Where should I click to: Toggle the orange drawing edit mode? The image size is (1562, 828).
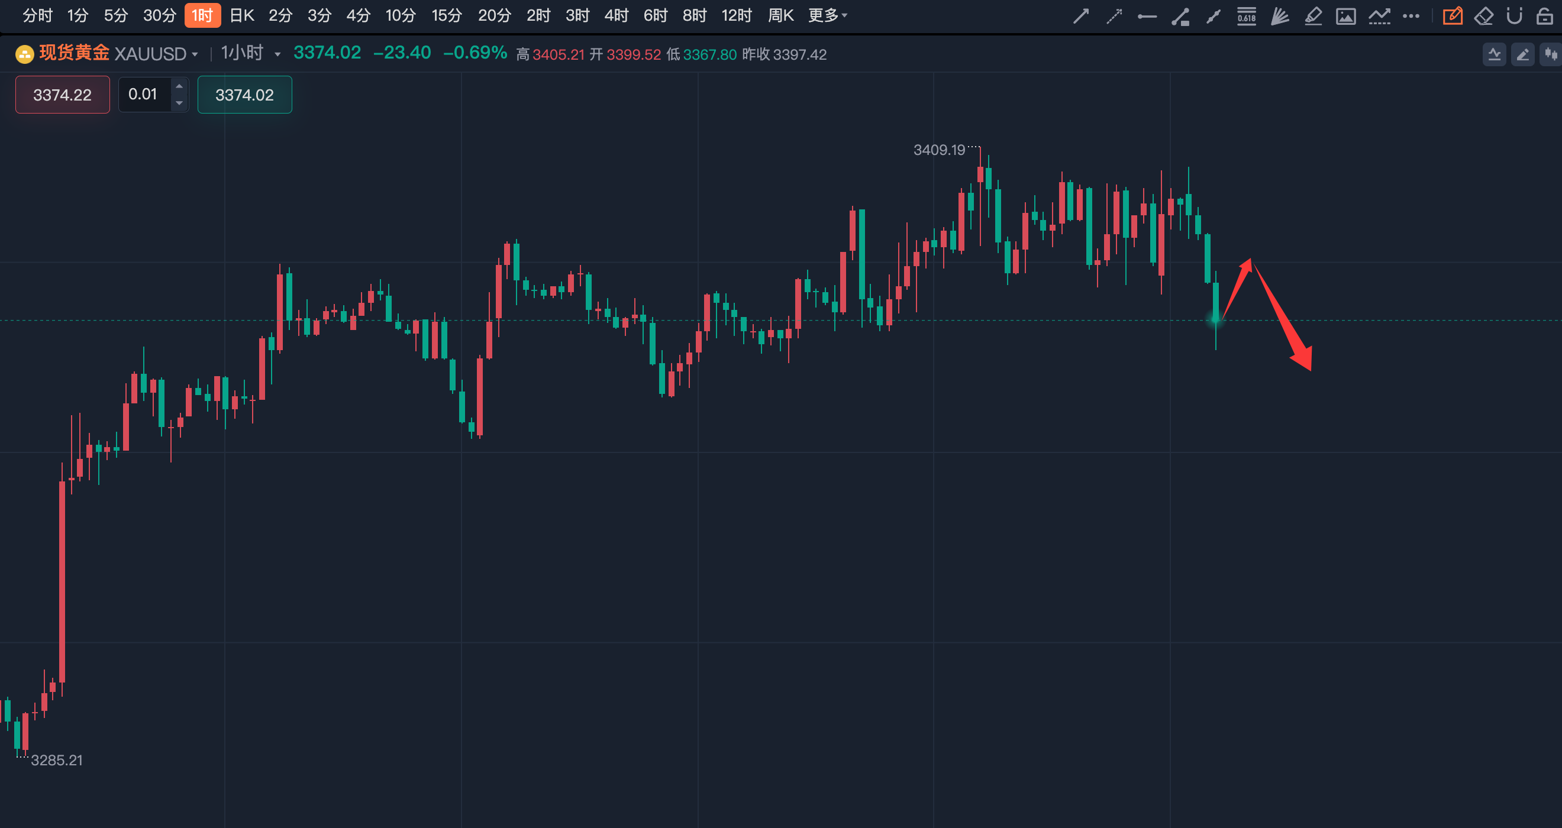point(1453,16)
